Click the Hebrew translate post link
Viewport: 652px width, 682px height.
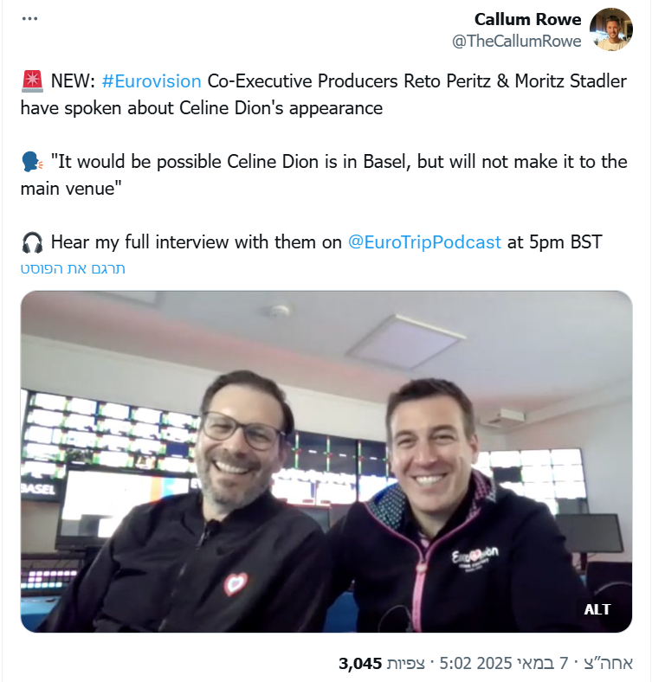click(x=73, y=268)
